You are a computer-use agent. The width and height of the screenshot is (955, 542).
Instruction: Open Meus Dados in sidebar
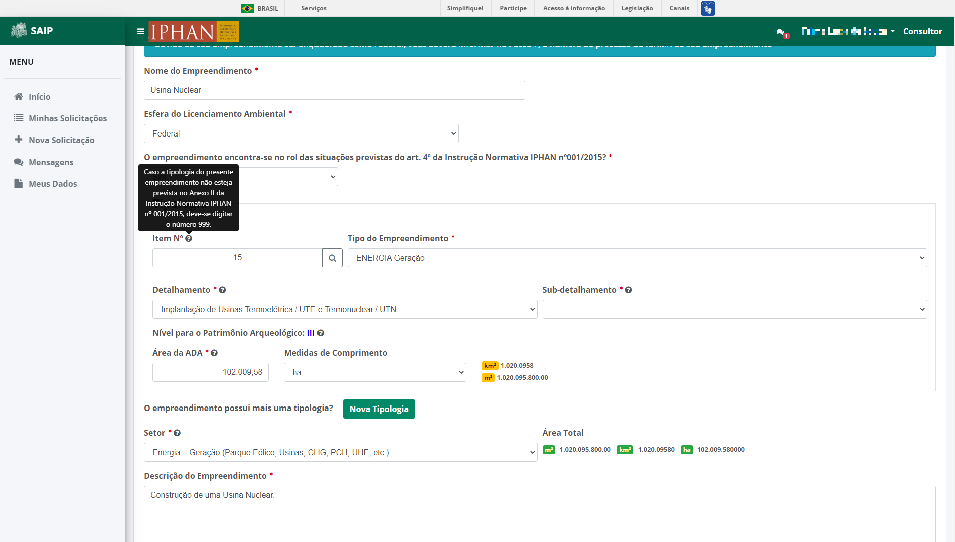(53, 184)
